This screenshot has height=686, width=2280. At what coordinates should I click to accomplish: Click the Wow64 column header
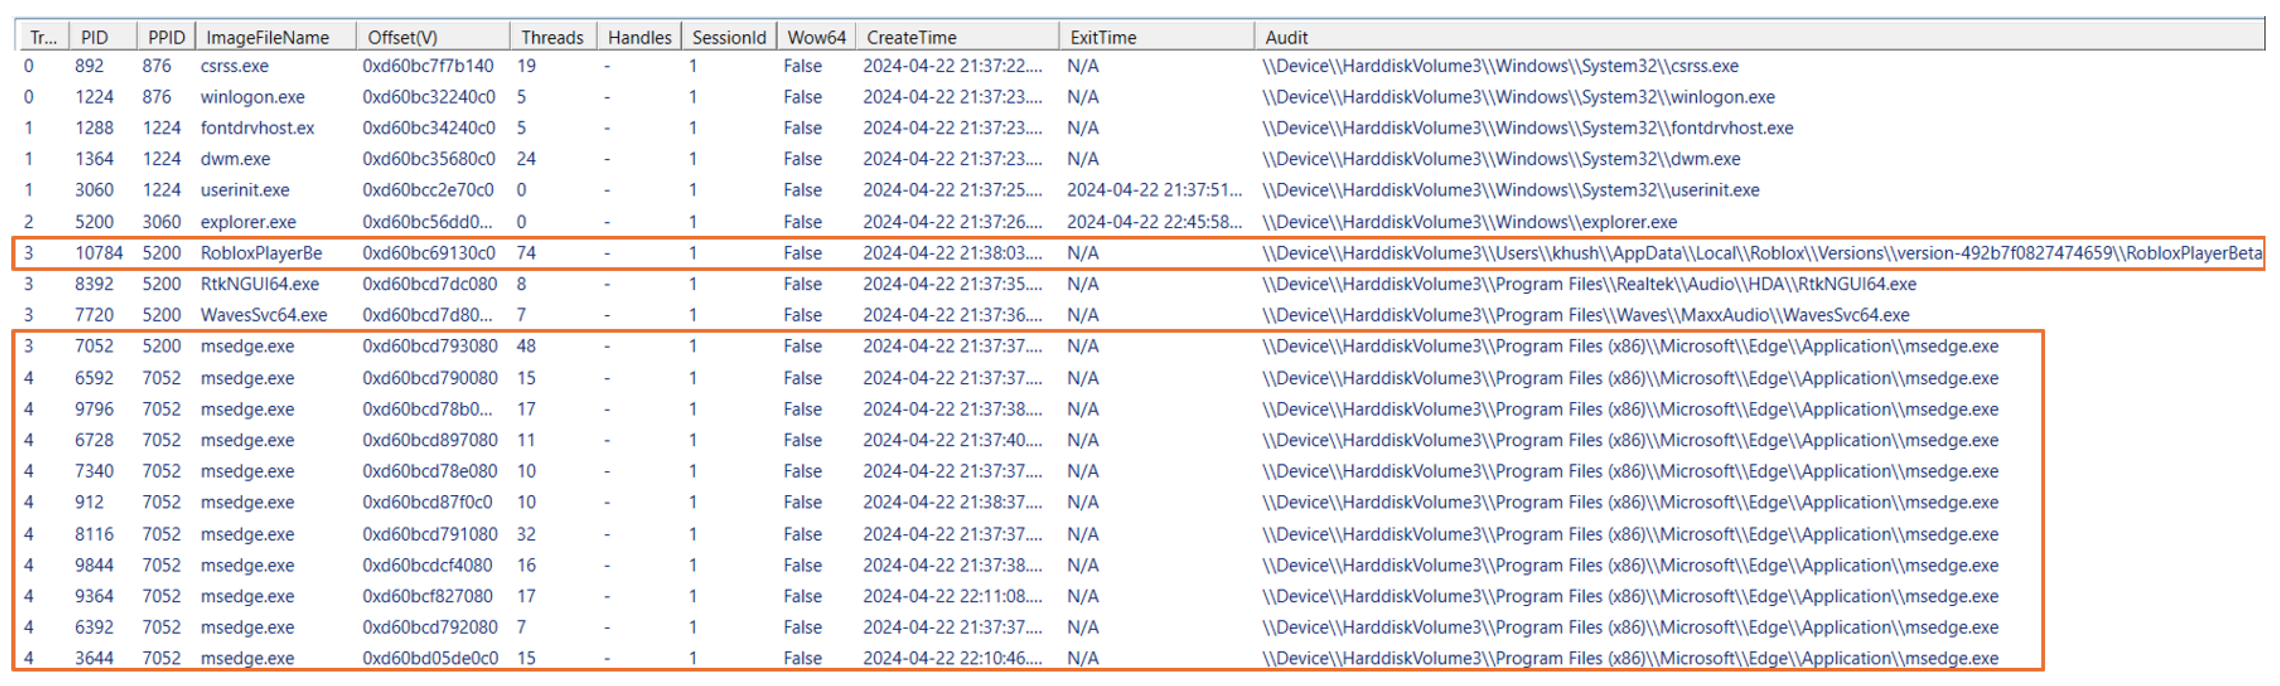816,37
